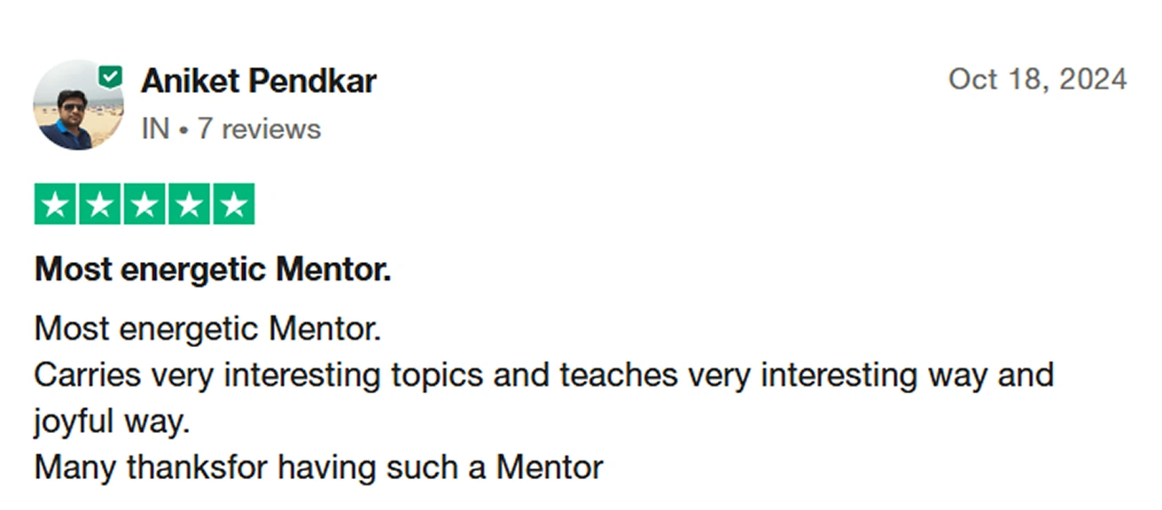This screenshot has height=510, width=1162.
Task: Click the fifth green rating star
Action: [x=233, y=205]
